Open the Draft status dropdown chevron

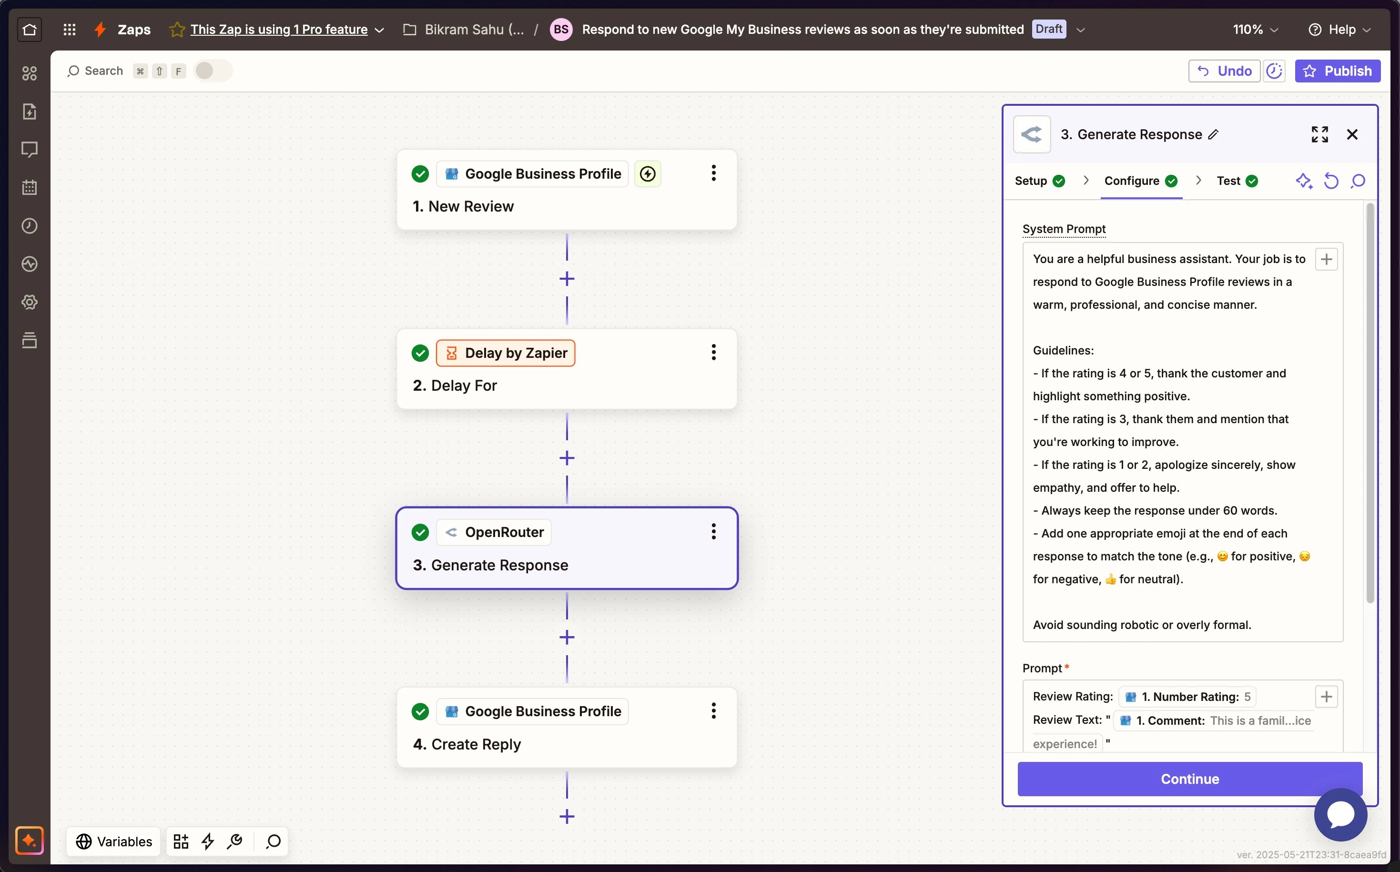tap(1081, 30)
